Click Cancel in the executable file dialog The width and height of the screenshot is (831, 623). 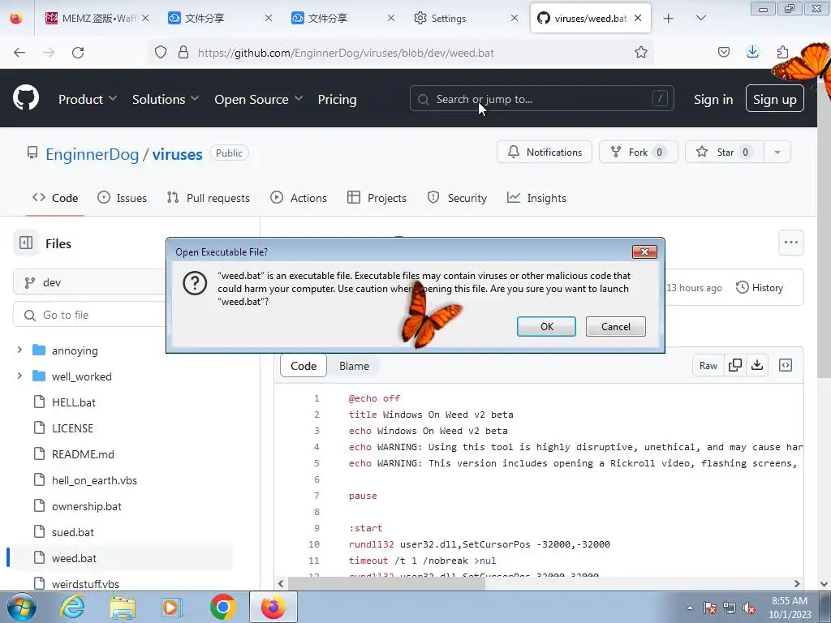coord(616,326)
